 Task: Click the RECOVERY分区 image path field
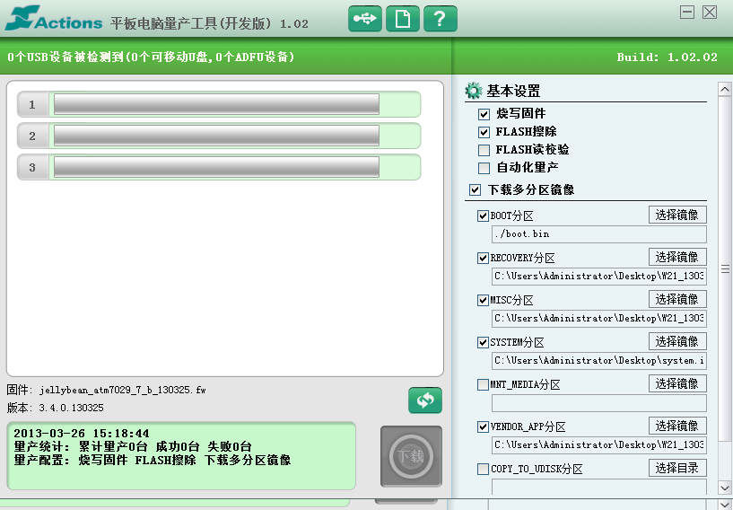click(x=598, y=276)
